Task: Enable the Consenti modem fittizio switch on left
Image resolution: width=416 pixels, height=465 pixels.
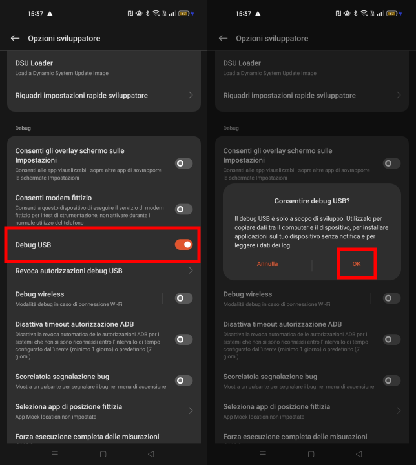Action: (183, 209)
